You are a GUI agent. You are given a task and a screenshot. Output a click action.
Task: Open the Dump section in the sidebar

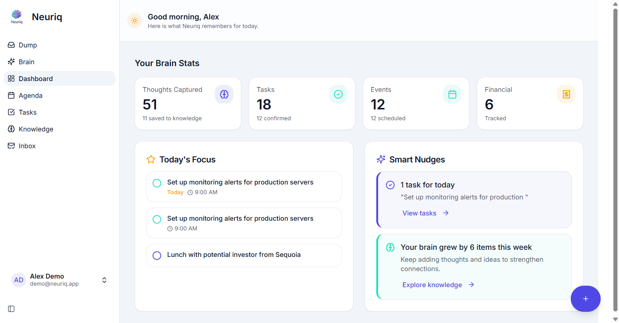tap(28, 45)
